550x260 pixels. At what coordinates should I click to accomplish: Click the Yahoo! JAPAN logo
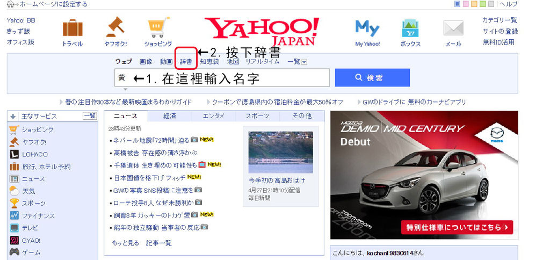[262, 32]
